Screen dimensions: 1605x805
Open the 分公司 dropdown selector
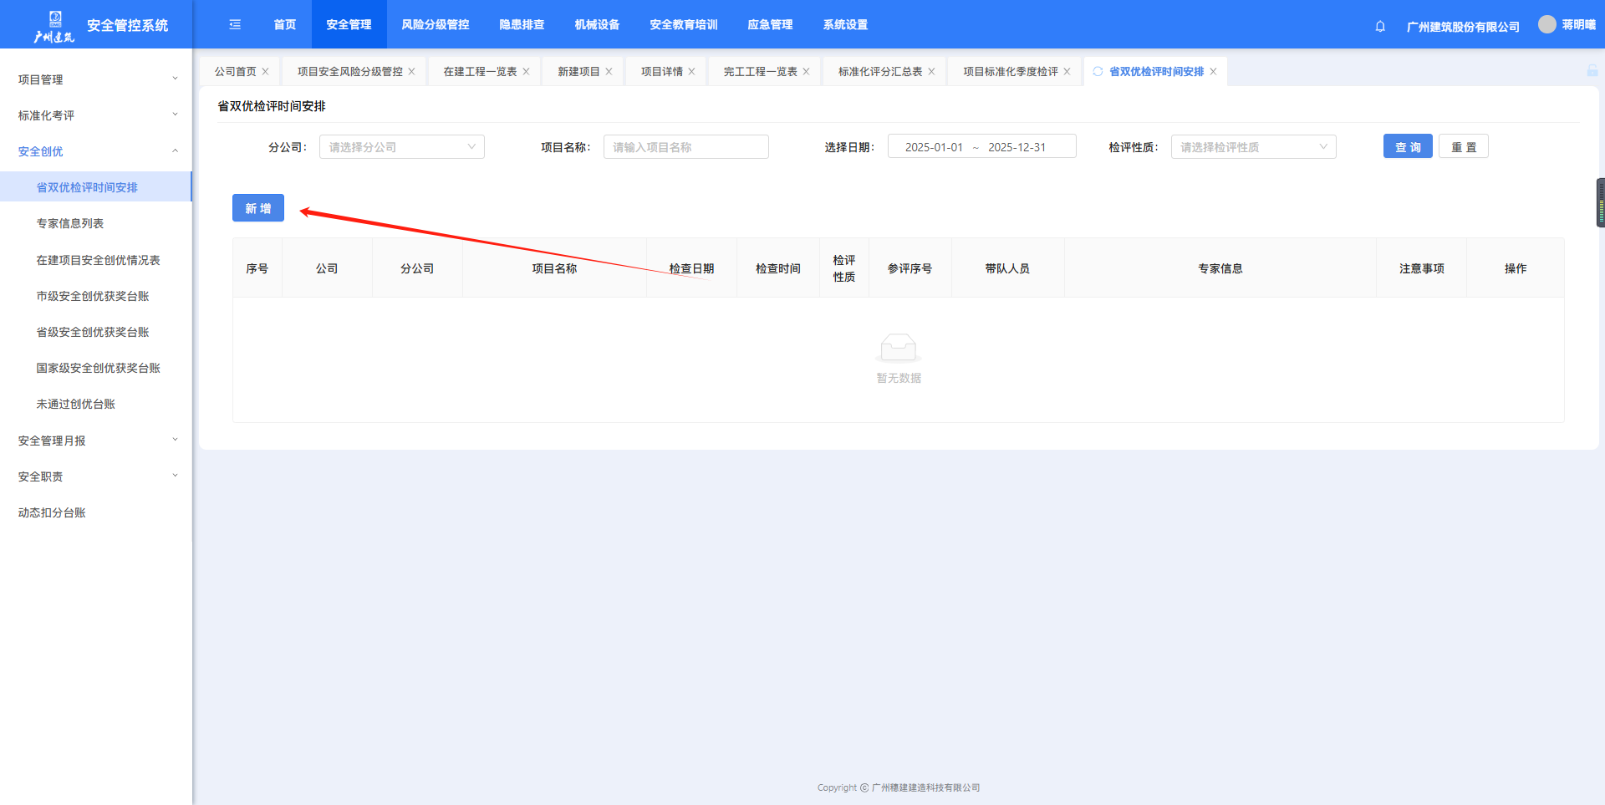(401, 147)
